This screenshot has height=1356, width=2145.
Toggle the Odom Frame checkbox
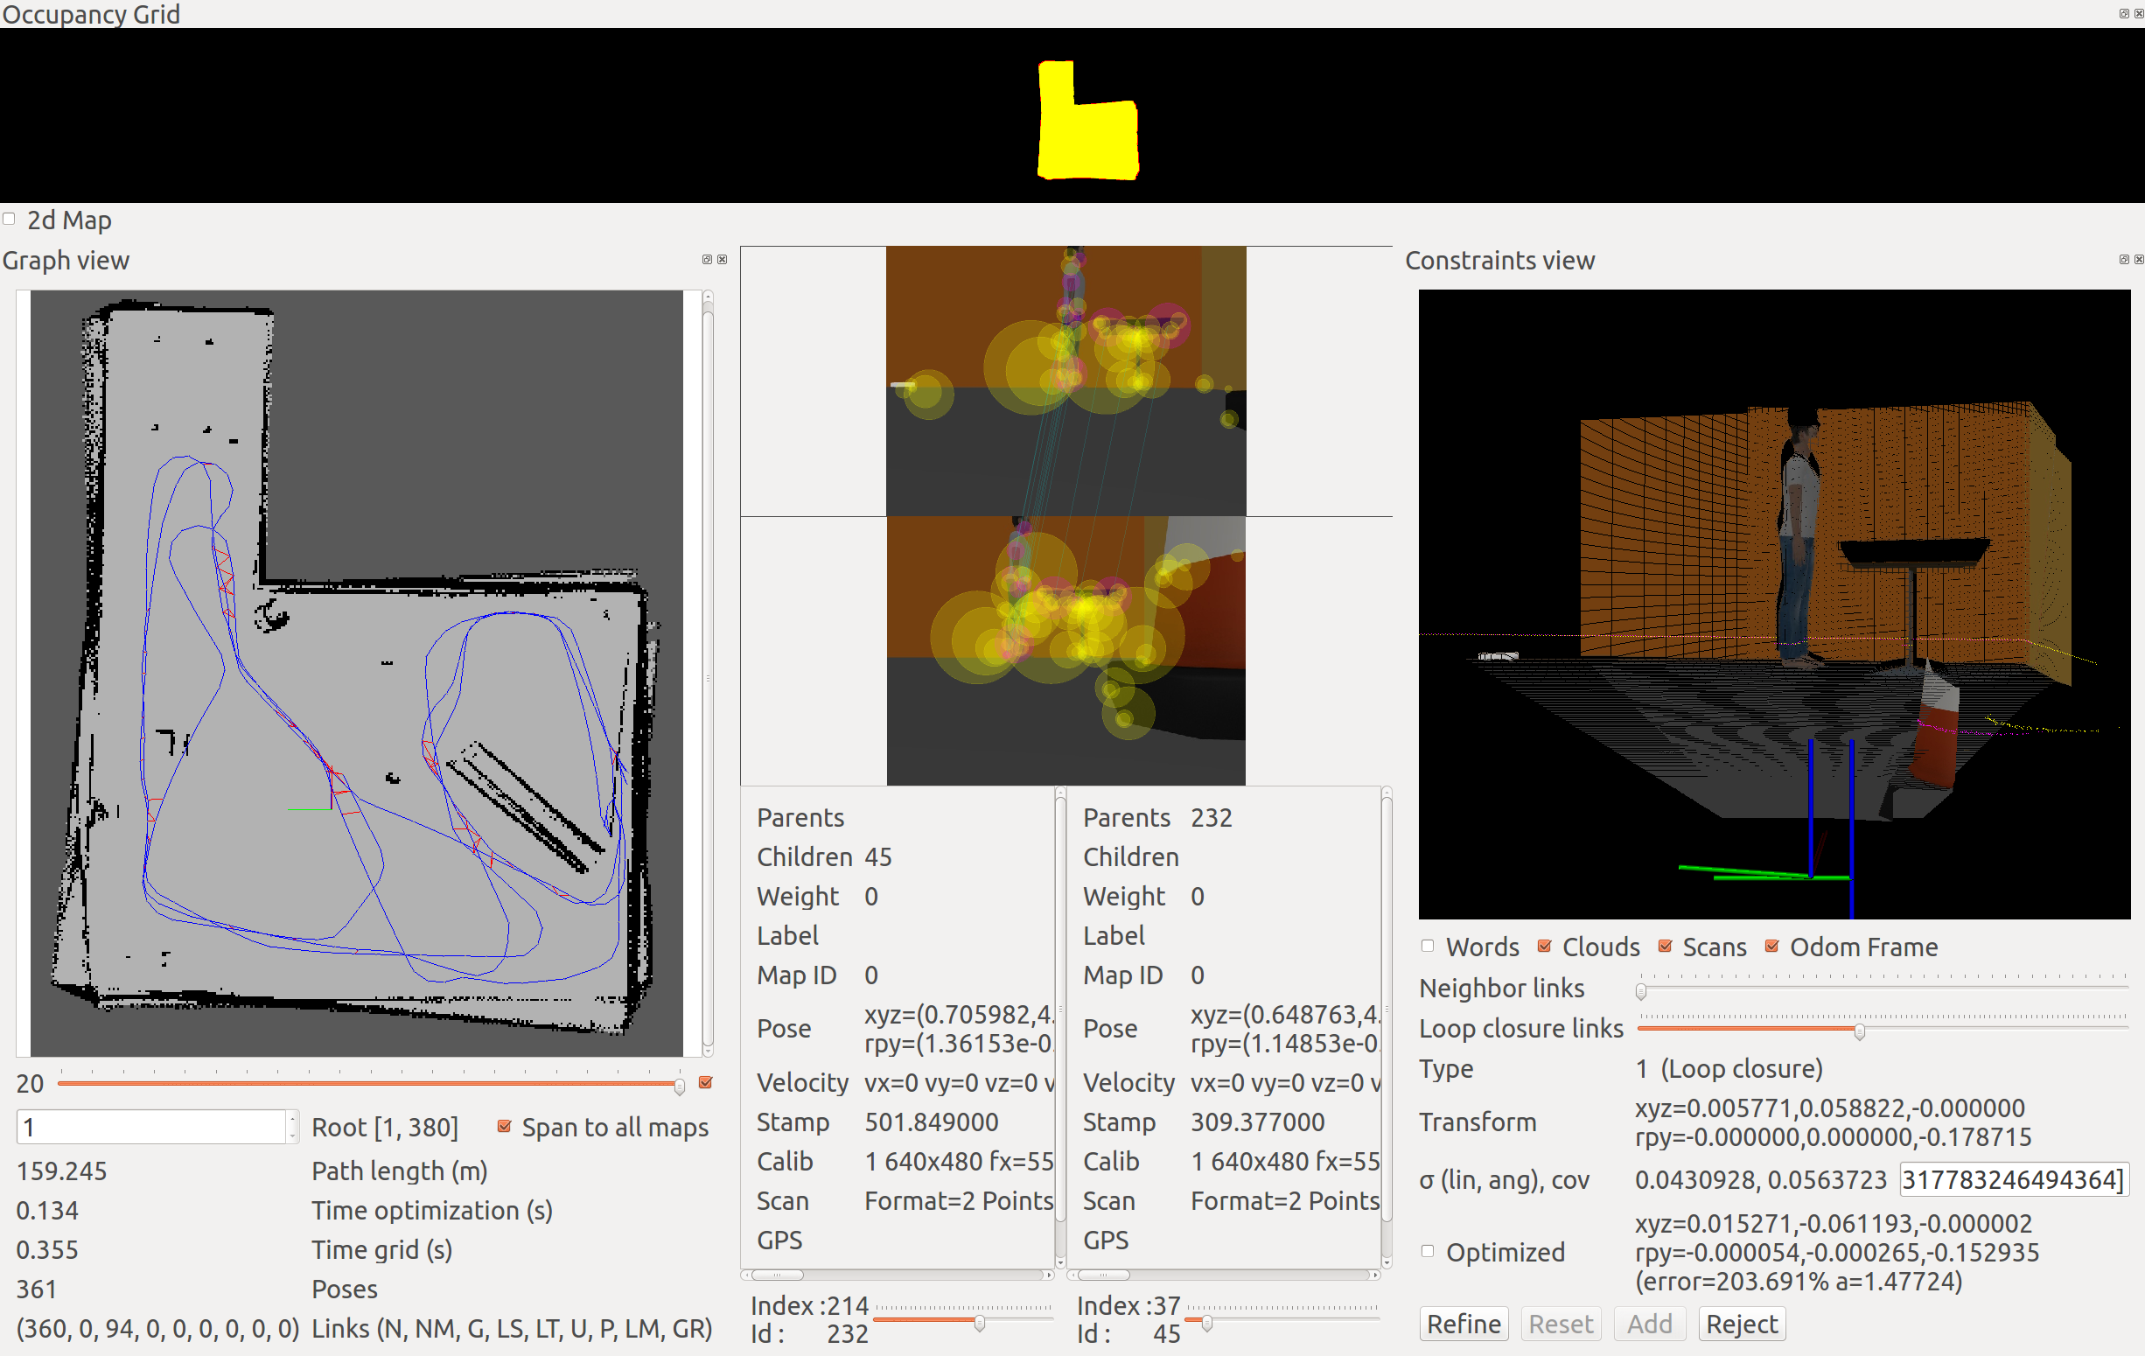click(1771, 947)
